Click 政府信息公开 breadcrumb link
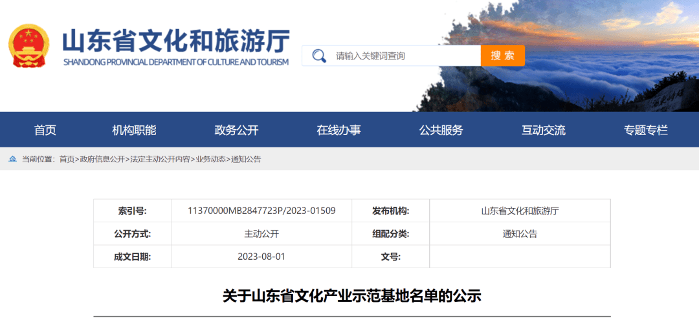Screen dimensions: 699x327 (102, 159)
